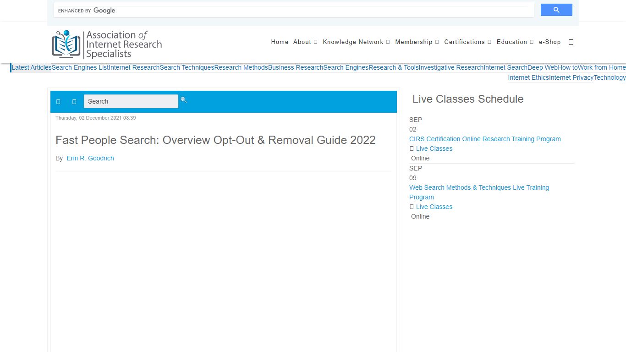Go to the Home menu item

(280, 42)
